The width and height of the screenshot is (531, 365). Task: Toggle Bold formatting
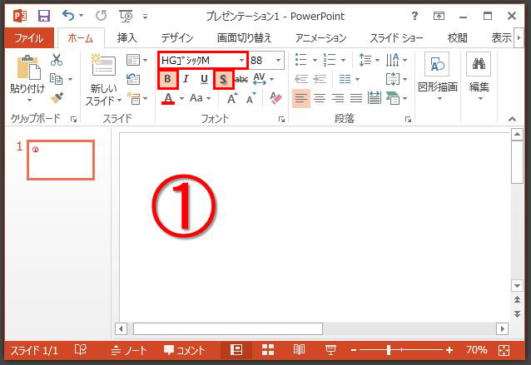coord(167,79)
